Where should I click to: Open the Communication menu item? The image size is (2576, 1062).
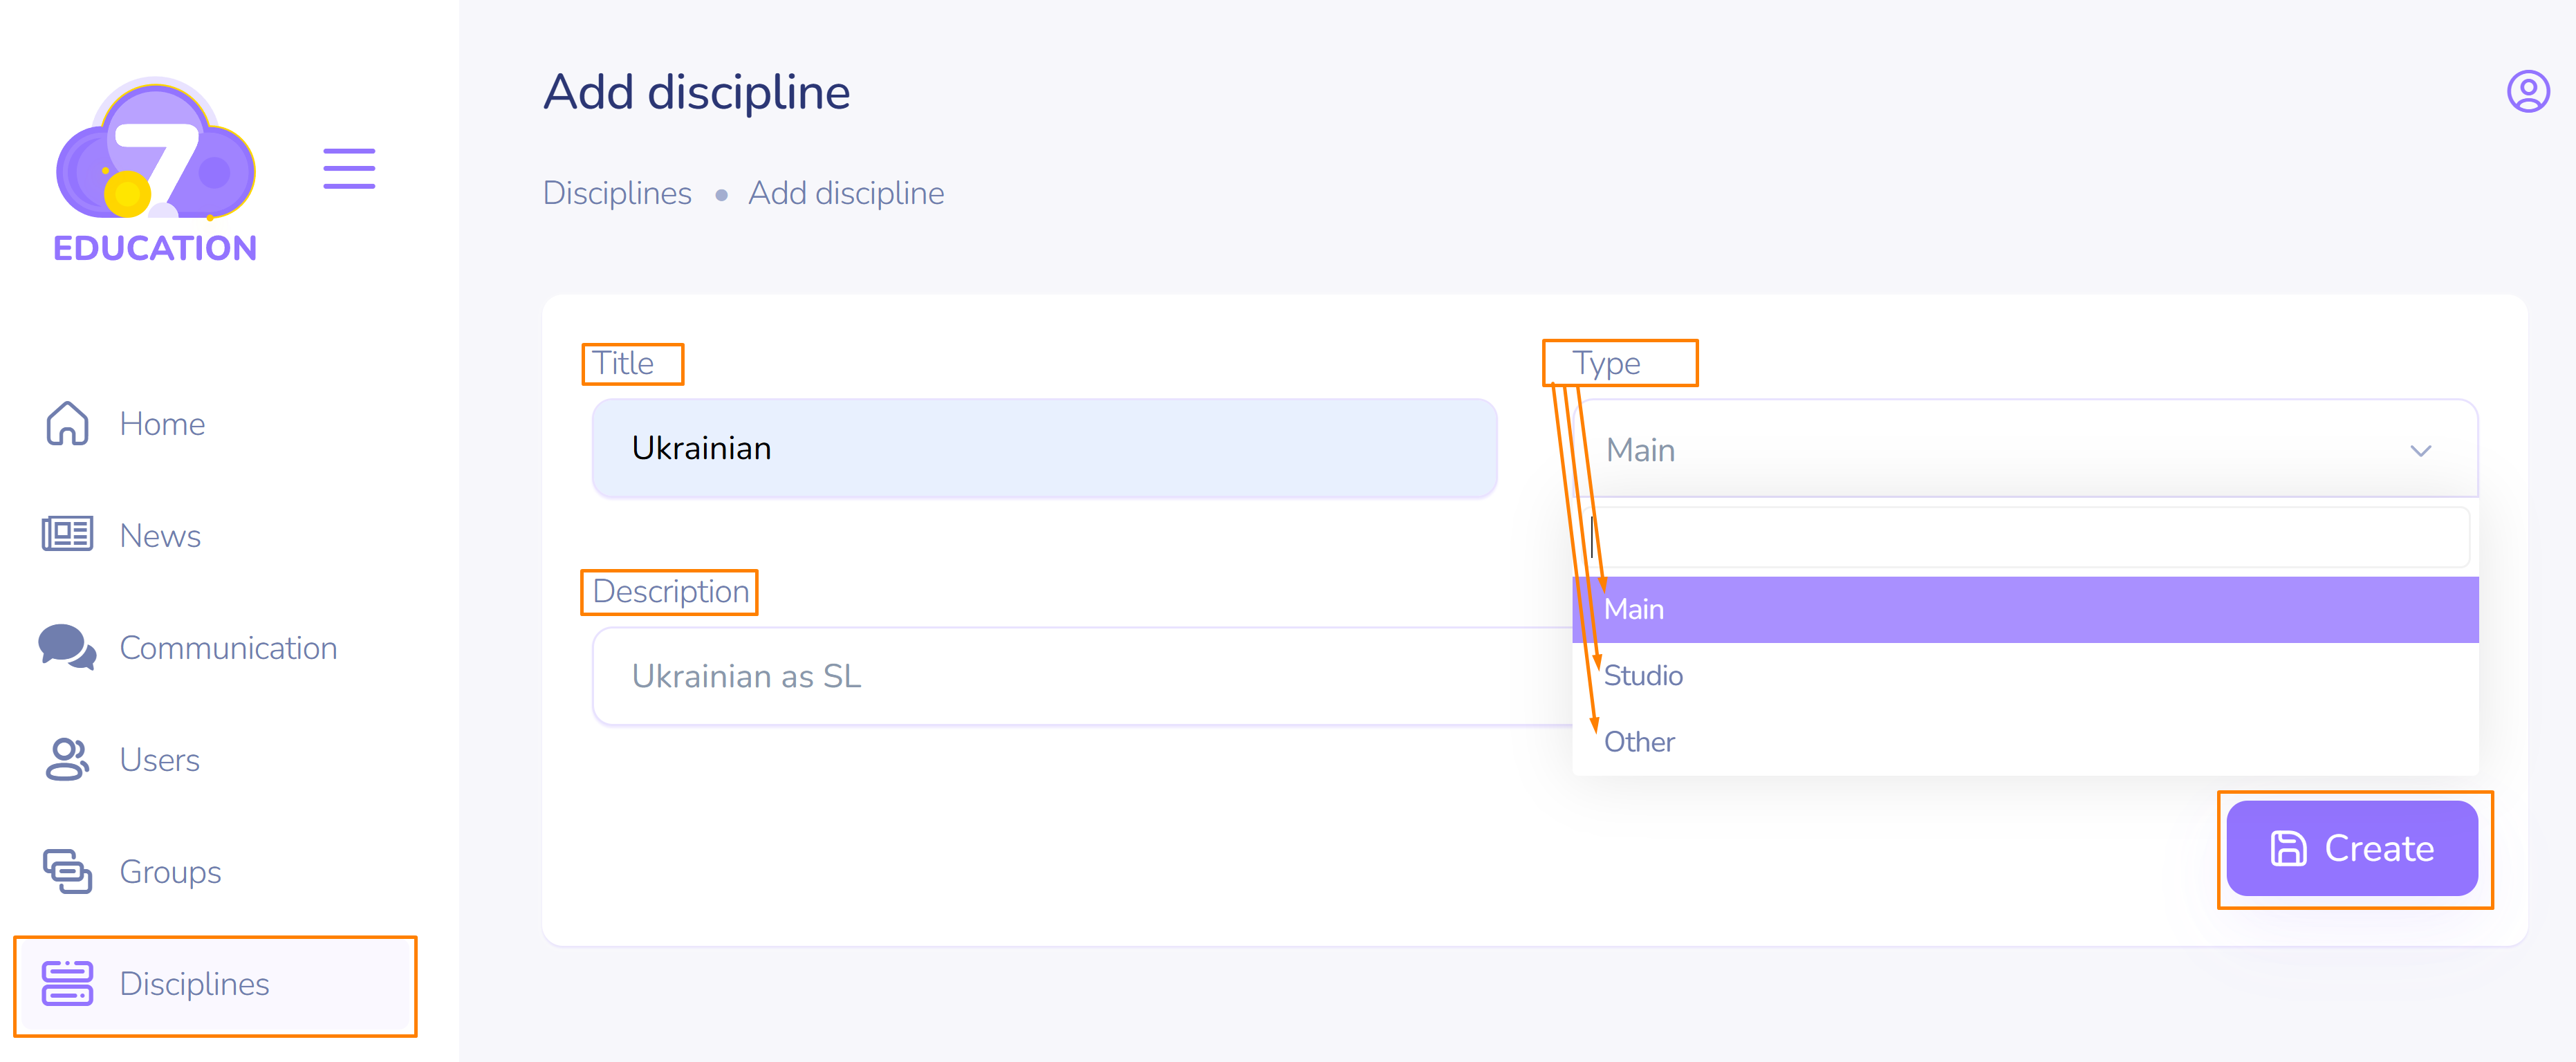pos(228,648)
